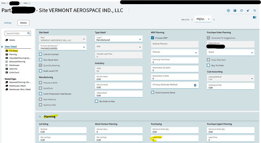Click the Parts breadcrumb

(3, 3)
